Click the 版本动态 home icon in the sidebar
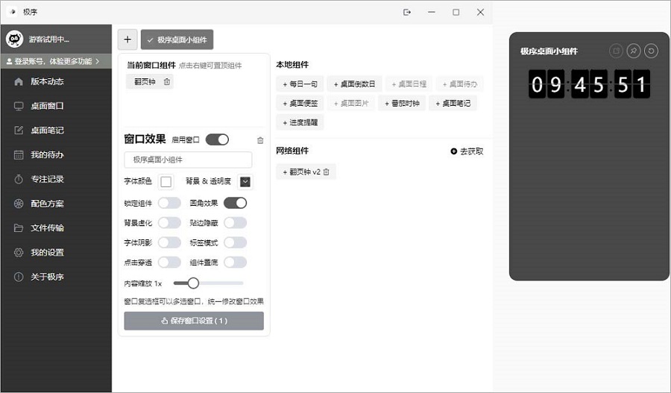The height and width of the screenshot is (393, 671). pos(19,81)
